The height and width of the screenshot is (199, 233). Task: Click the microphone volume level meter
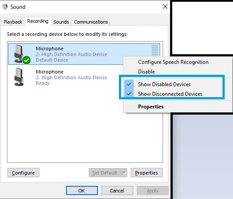(x=155, y=51)
